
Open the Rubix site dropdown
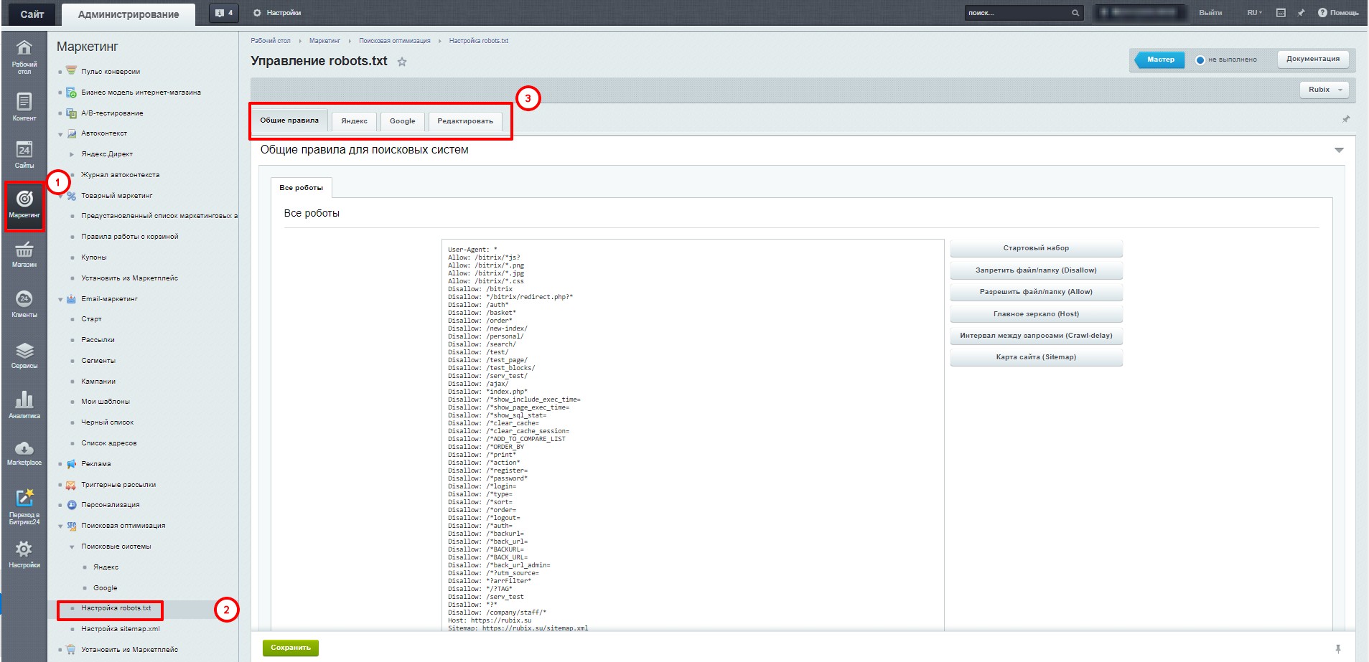tap(1324, 90)
